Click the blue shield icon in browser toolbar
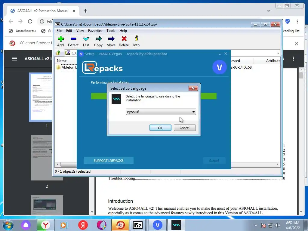The image size is (308, 231). pos(288,21)
